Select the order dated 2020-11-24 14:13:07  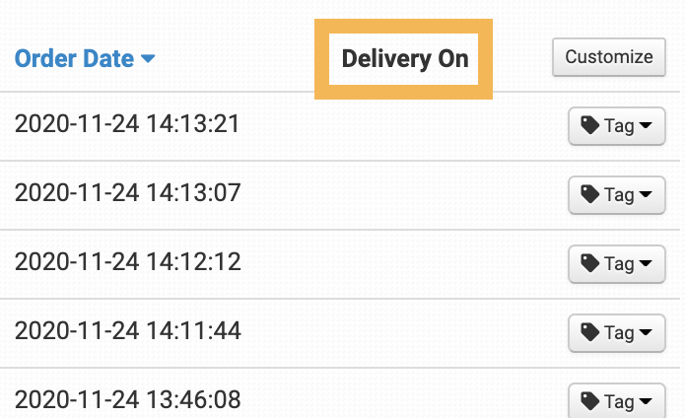click(127, 192)
